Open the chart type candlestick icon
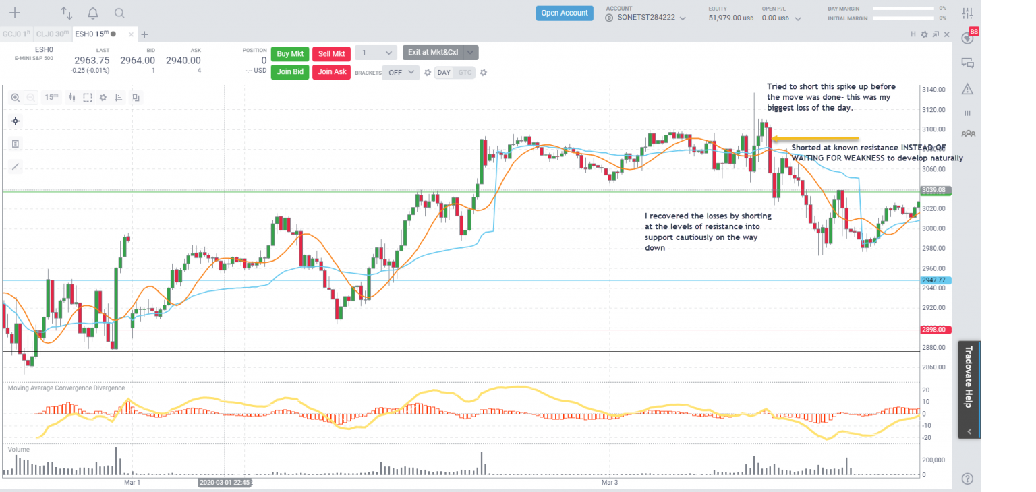Viewport: 1036px width, 492px height. click(71, 98)
